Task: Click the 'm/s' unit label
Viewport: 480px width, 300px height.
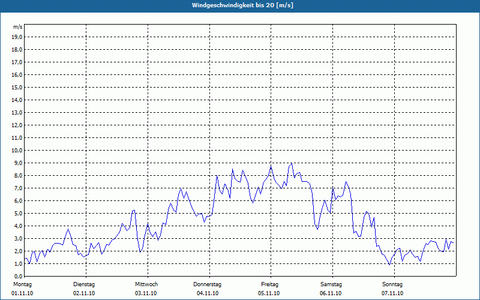Action: pyautogui.click(x=18, y=27)
